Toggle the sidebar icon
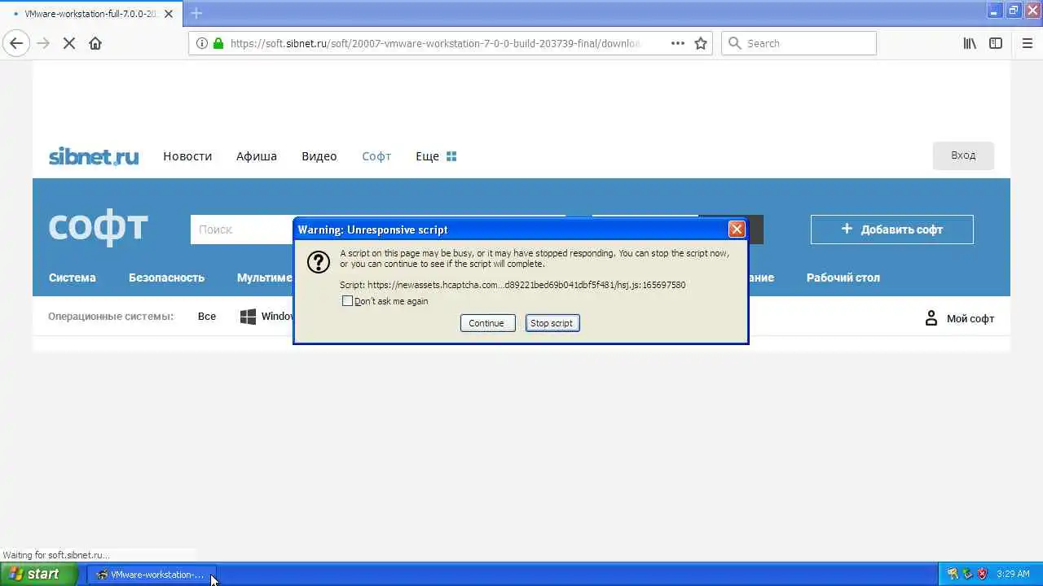 click(996, 43)
